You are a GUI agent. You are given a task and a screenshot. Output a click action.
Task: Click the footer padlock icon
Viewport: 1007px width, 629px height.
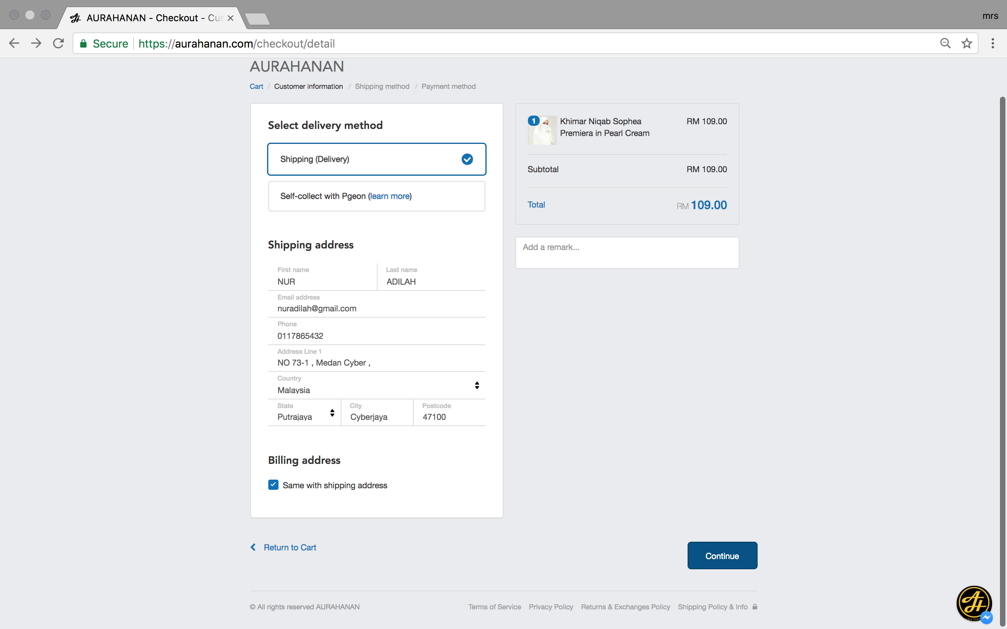[x=755, y=607]
